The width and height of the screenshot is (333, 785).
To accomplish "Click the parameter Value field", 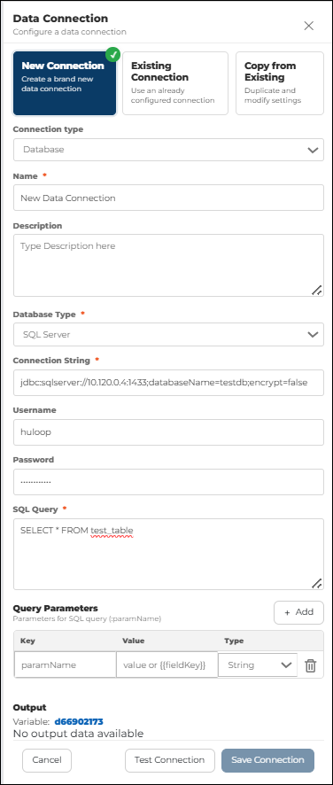I will point(167,665).
